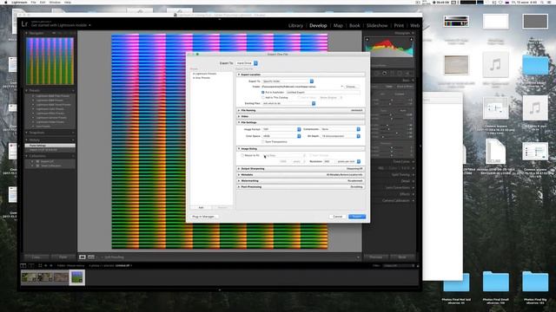Open the Existing Files dropdown
The height and width of the screenshot is (312, 556).
click(288, 103)
